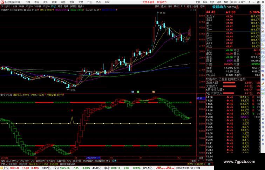Click the 自选 watchlist button
Viewport: 265px width, 170px height.
click(196, 6)
